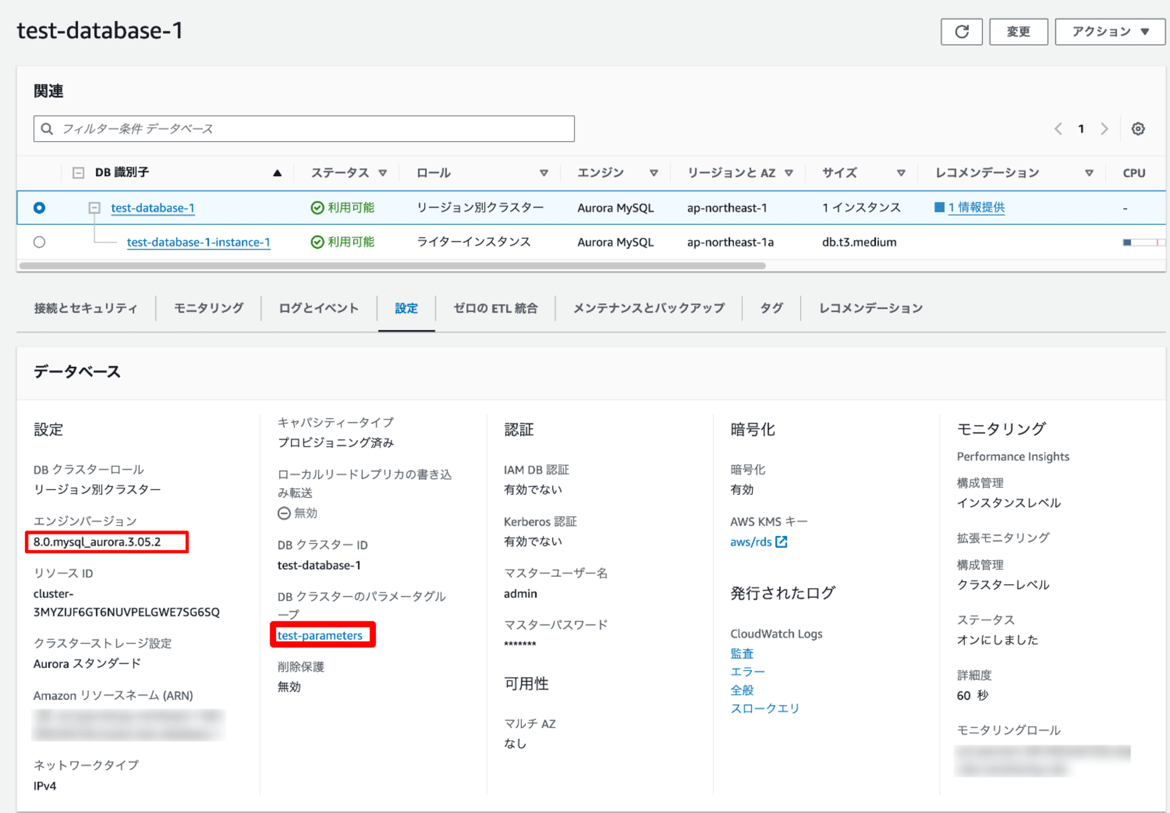Click the db.t3.medium size cell

pos(859,242)
